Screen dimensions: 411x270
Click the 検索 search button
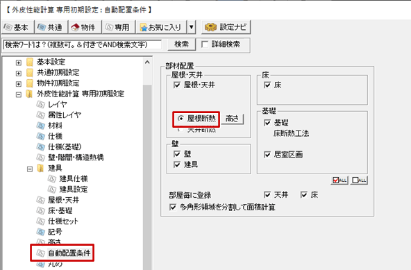181,44
